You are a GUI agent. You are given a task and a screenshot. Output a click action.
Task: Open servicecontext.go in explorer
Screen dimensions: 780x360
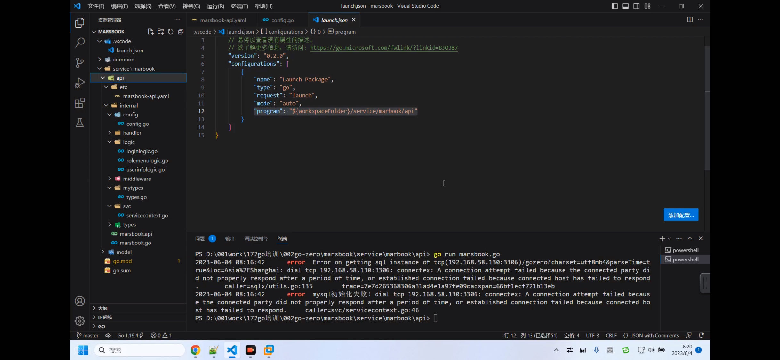coord(147,215)
